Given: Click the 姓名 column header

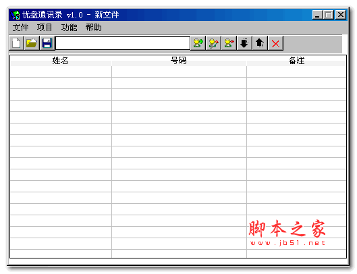Looking at the screenshot, I should pyautogui.click(x=61, y=61).
